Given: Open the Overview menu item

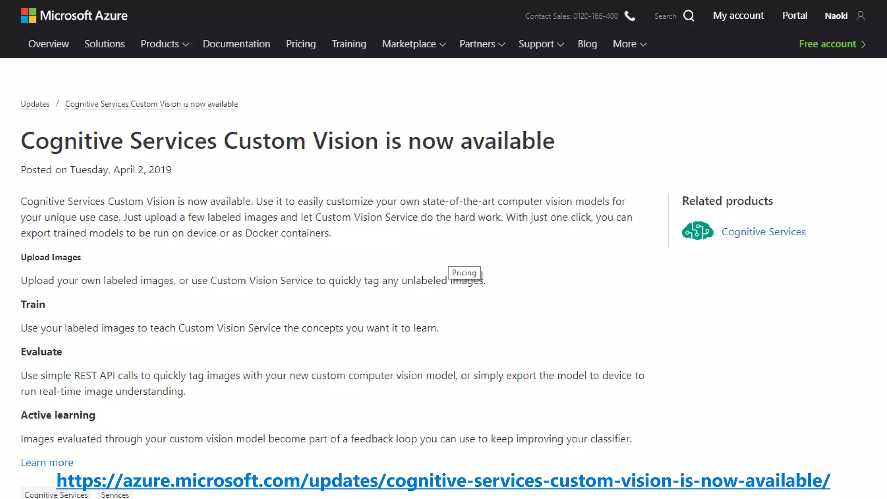Looking at the screenshot, I should [x=49, y=44].
